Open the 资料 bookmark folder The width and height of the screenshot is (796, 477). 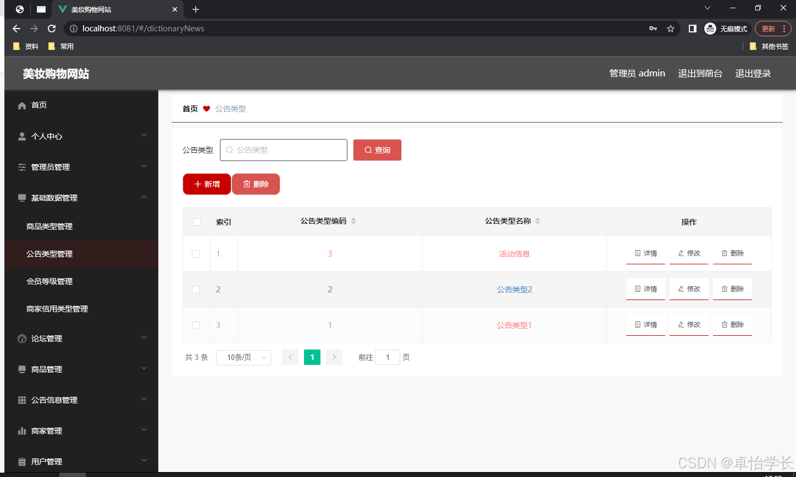pyautogui.click(x=26, y=47)
